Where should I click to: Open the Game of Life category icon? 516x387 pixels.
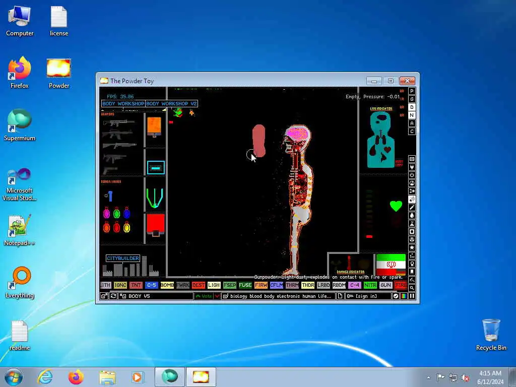click(x=412, y=255)
